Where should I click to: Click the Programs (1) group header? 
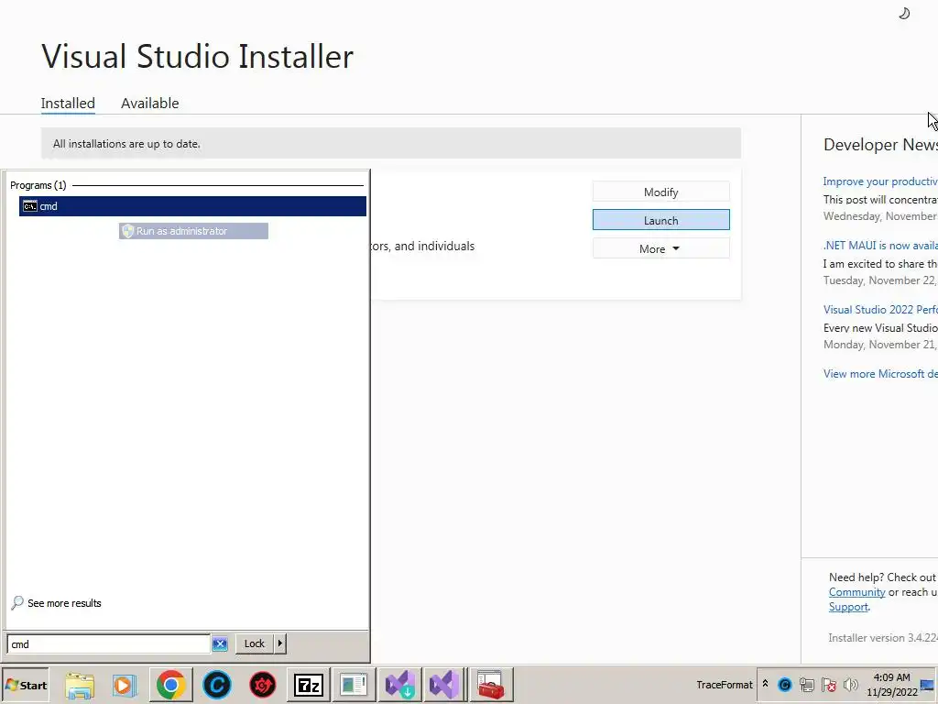point(38,185)
